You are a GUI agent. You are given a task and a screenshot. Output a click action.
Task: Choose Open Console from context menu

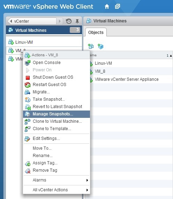coord(57,63)
